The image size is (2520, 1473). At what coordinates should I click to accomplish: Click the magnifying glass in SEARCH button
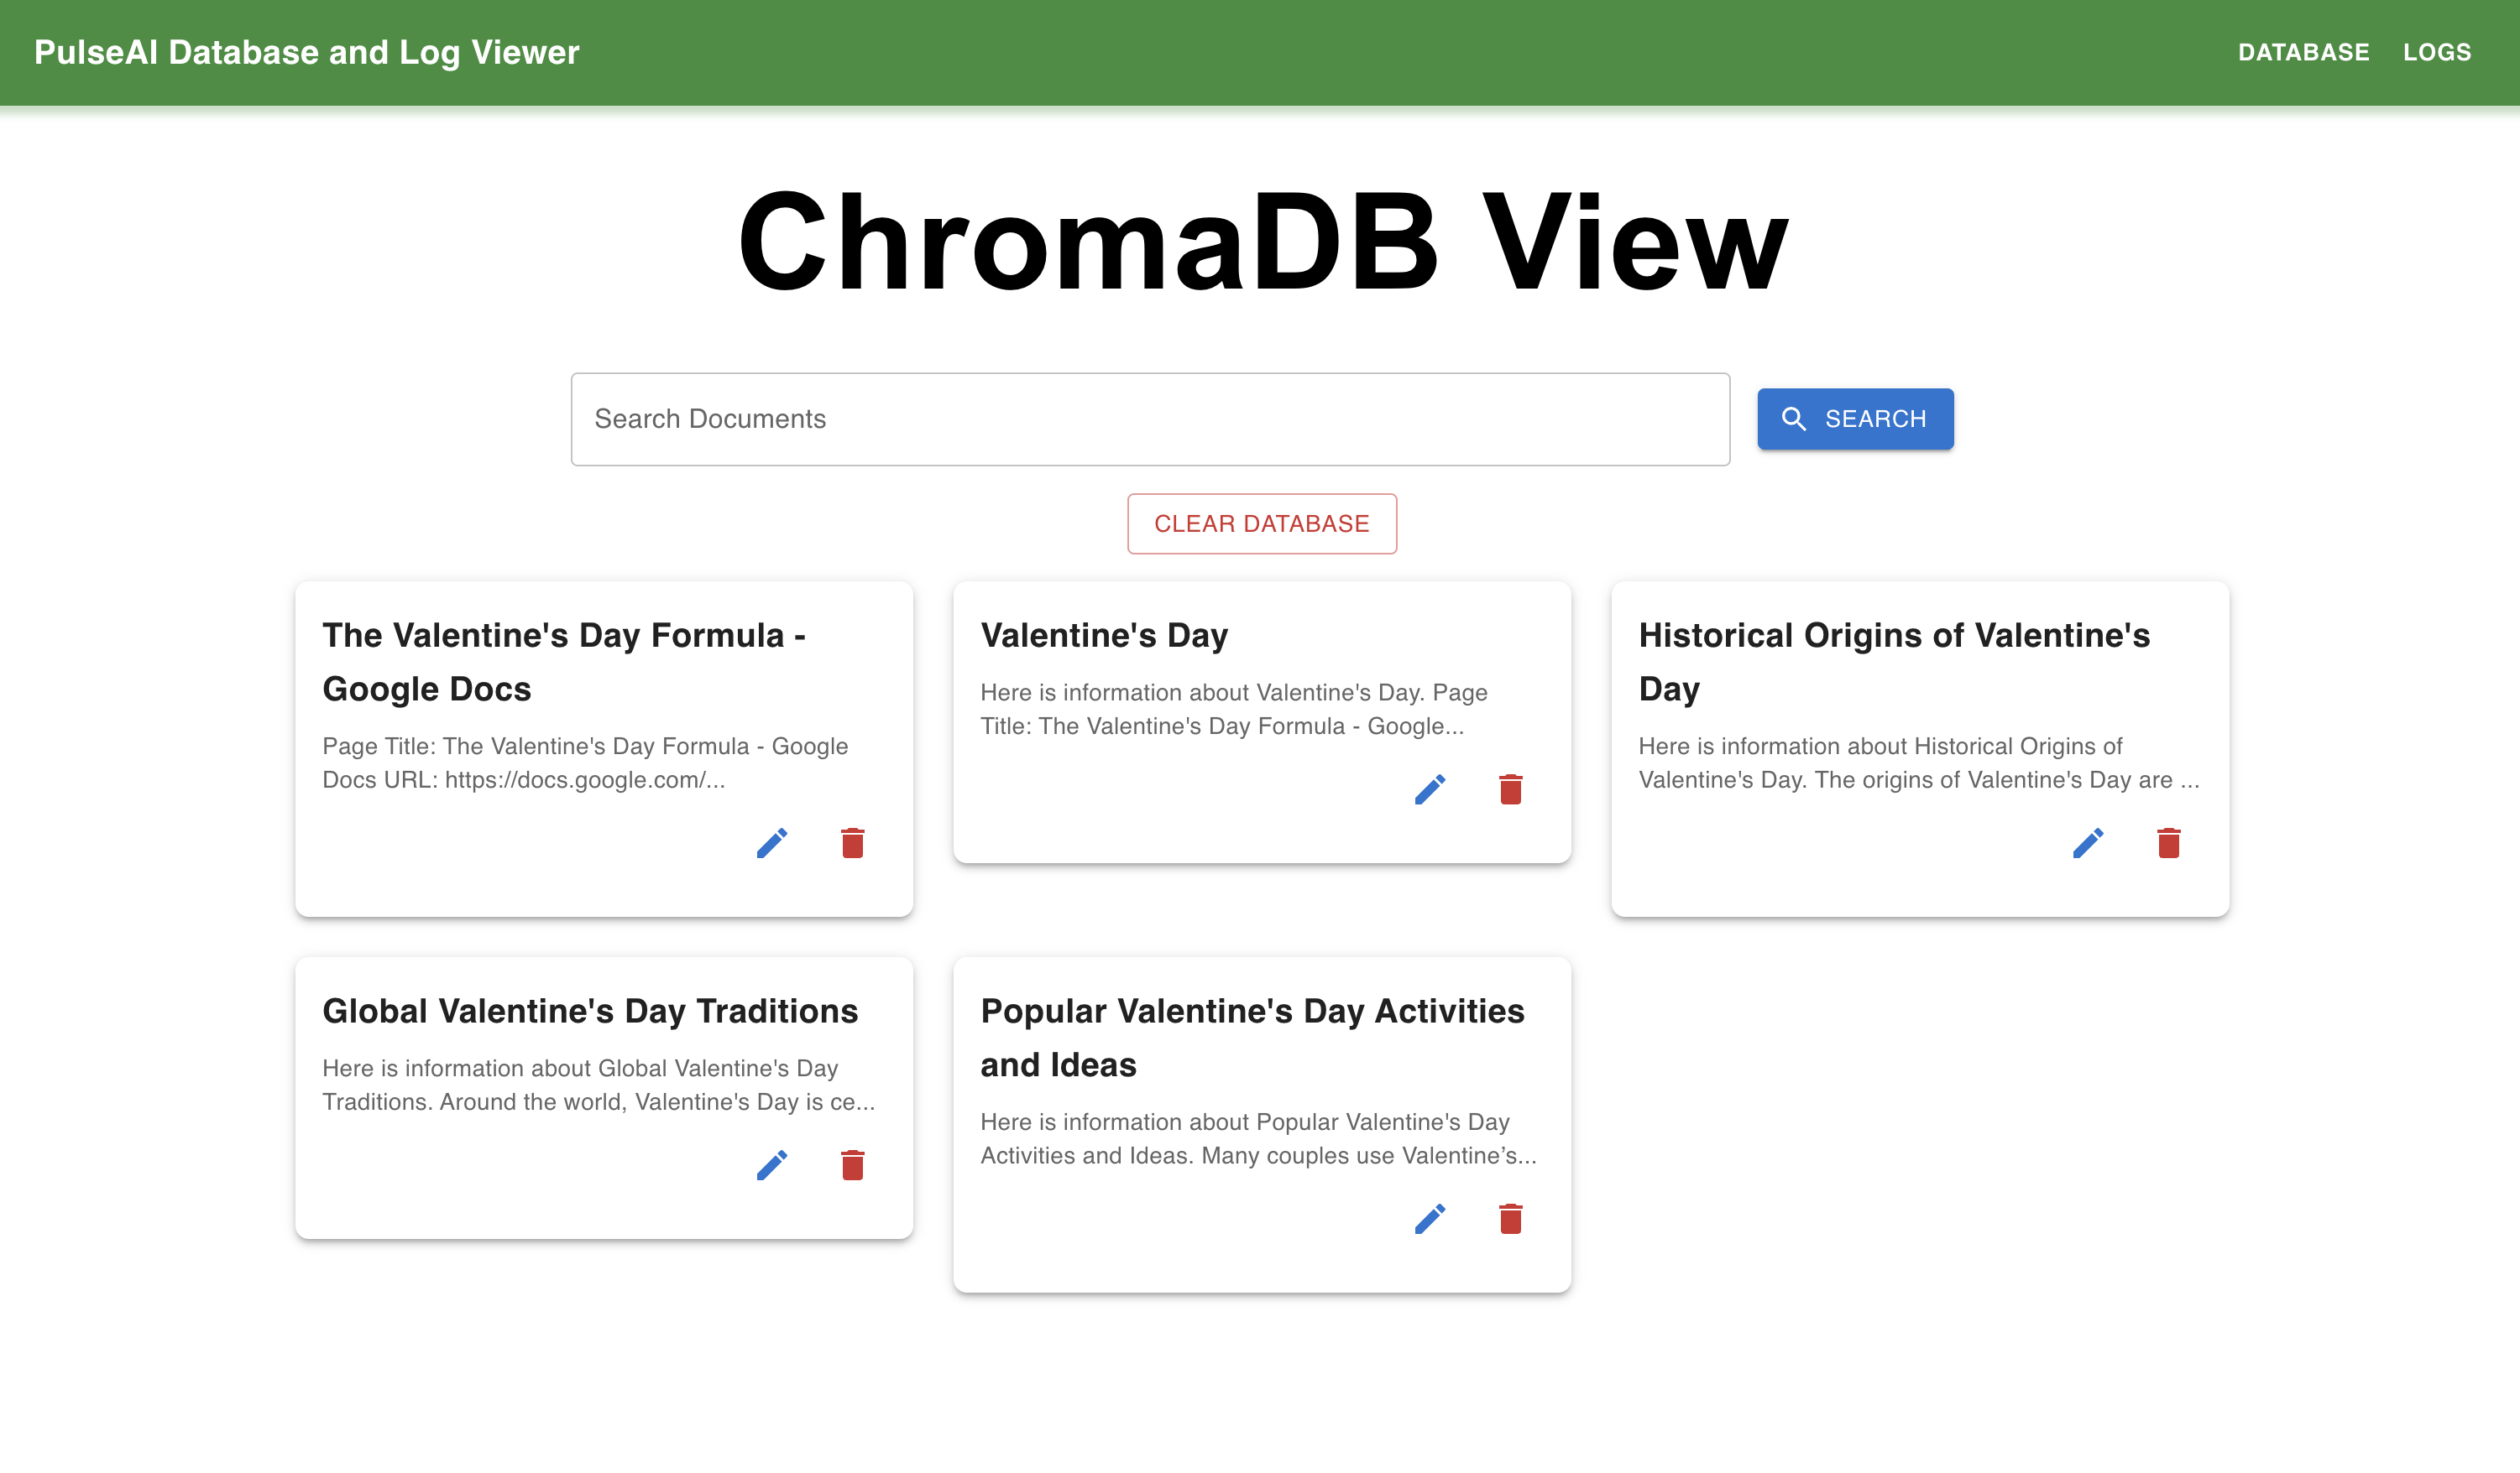(x=1793, y=419)
